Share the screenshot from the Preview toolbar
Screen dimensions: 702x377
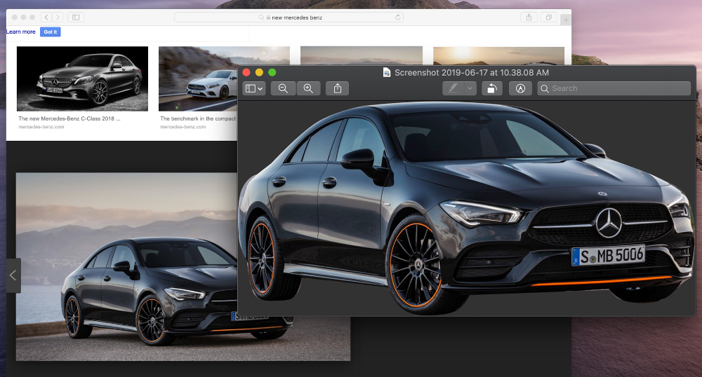[338, 88]
